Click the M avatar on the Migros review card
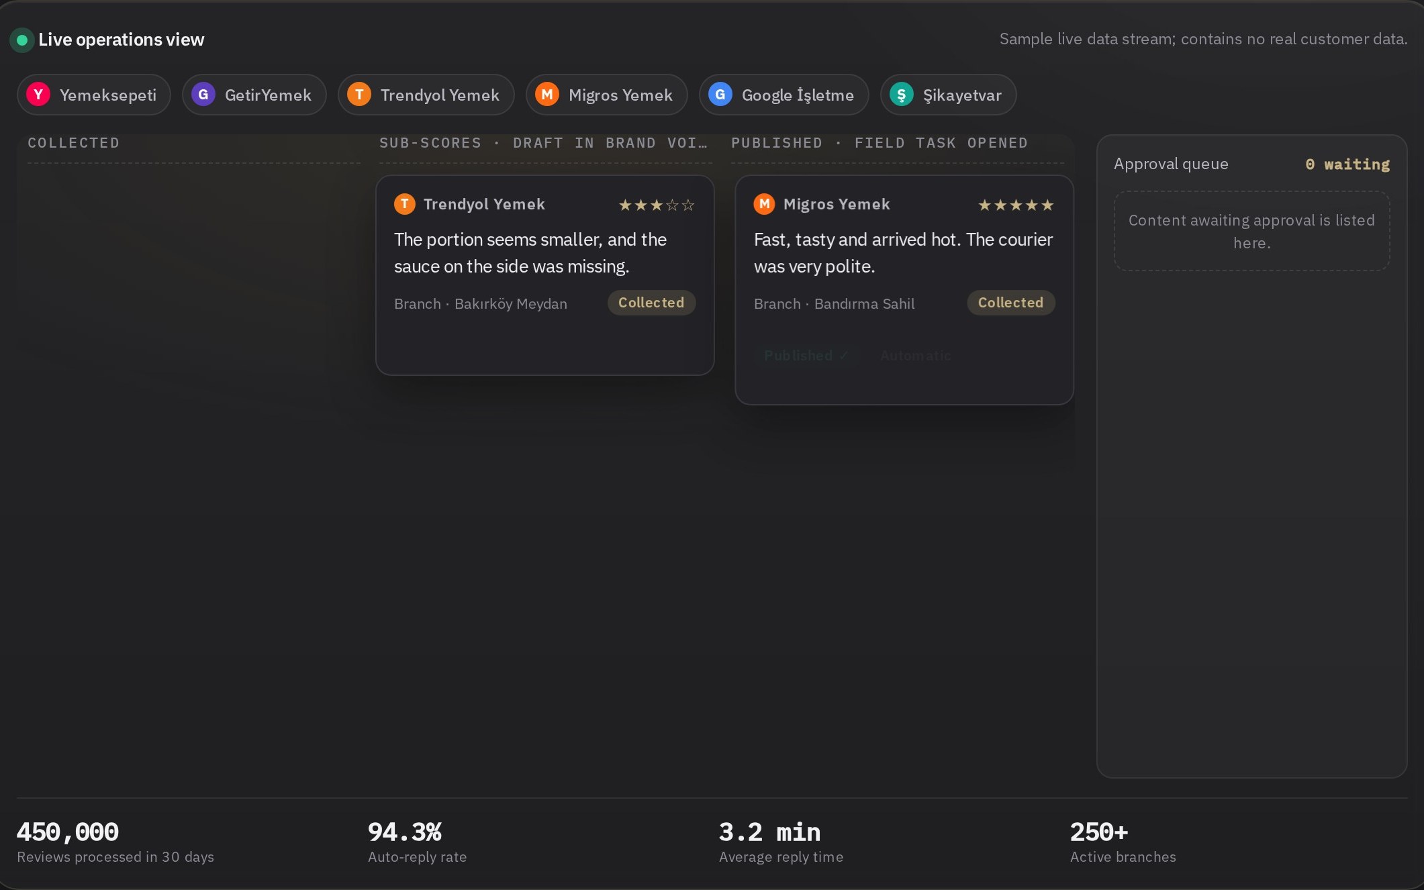The height and width of the screenshot is (890, 1424). pyautogui.click(x=765, y=204)
